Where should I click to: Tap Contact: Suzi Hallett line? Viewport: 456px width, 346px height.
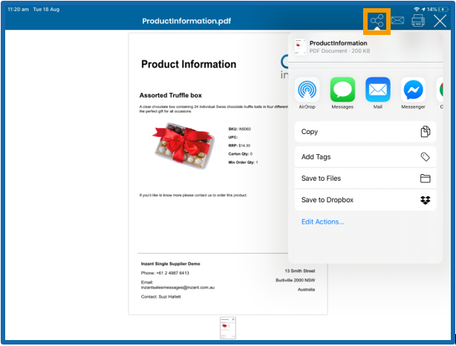[x=161, y=297]
